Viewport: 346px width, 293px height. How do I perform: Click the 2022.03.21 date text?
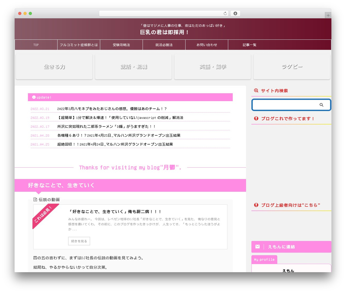[x=40, y=109]
